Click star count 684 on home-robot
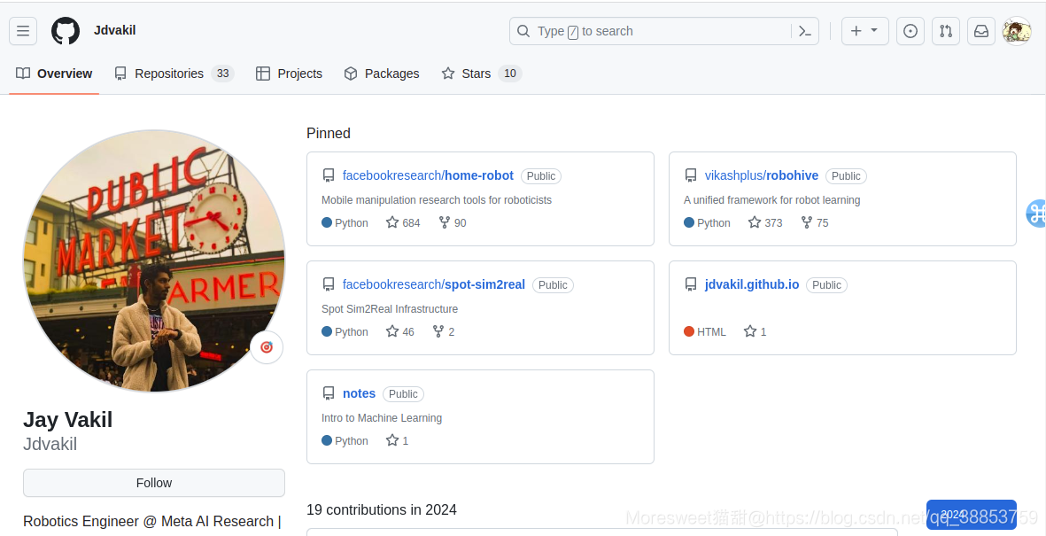 pos(403,223)
